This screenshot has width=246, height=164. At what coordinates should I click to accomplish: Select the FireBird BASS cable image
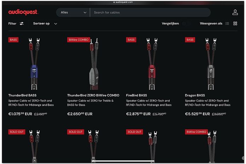[x=152, y=64]
